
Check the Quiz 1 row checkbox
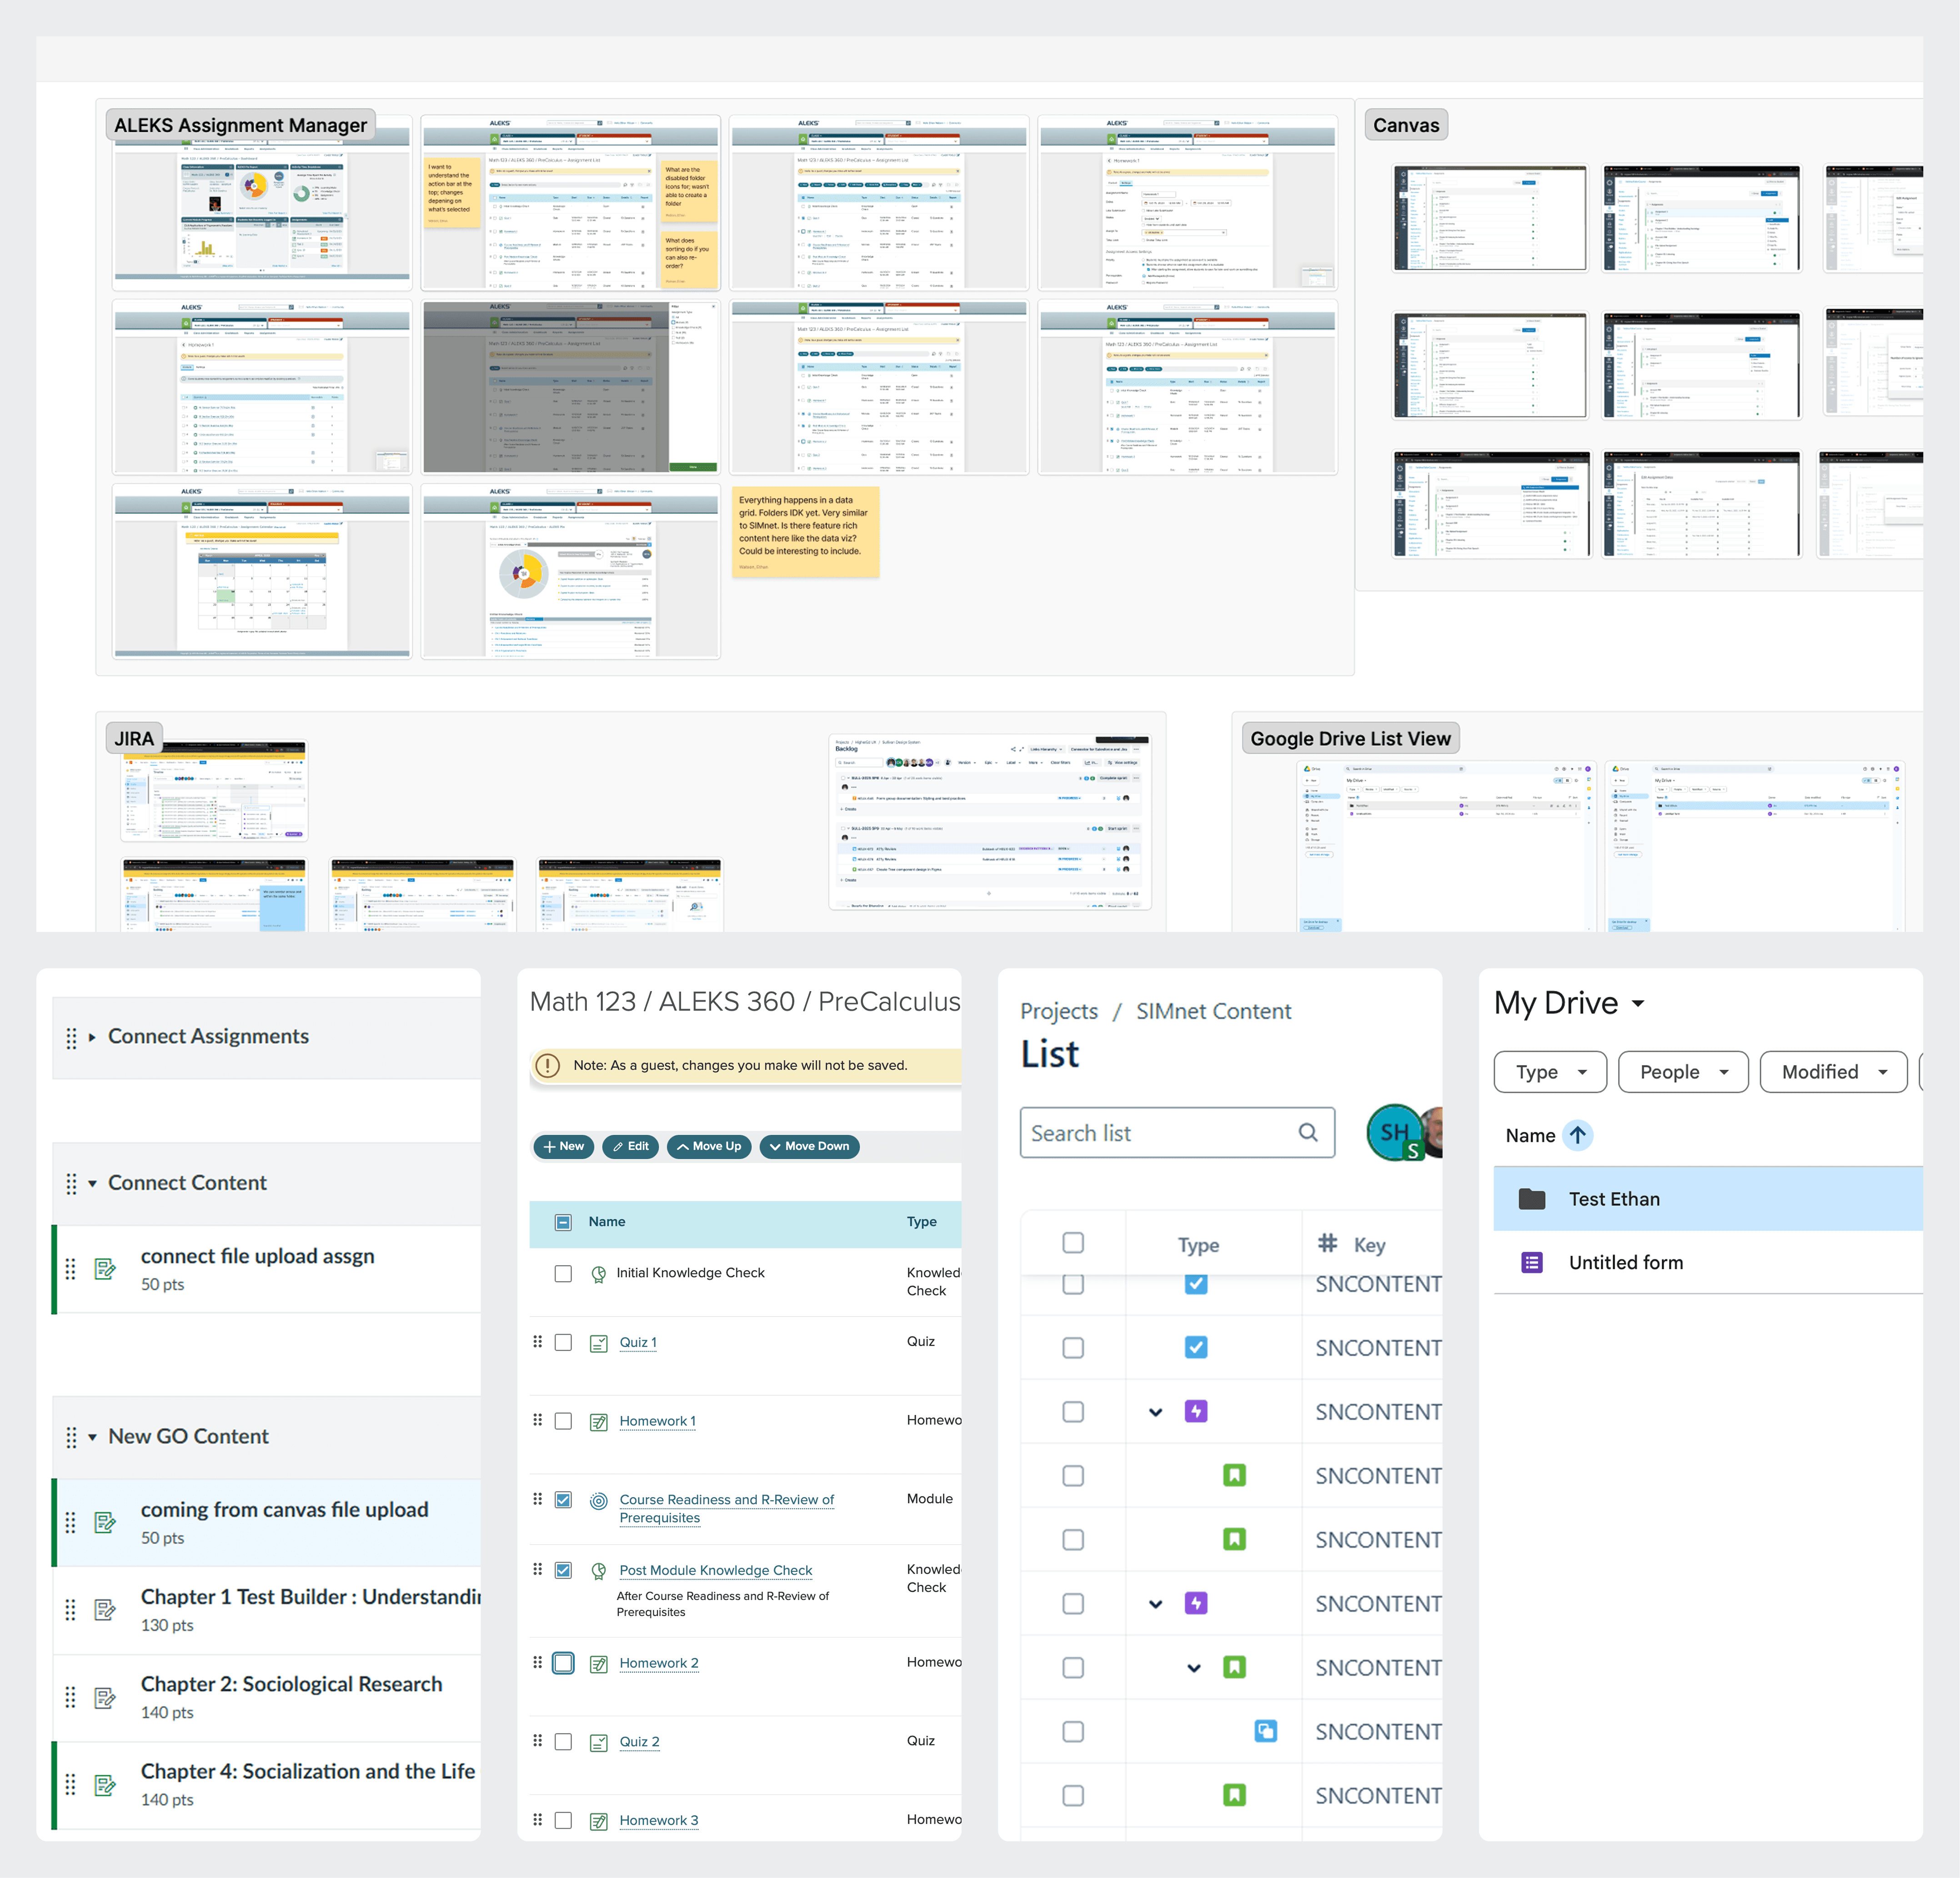pos(563,1342)
